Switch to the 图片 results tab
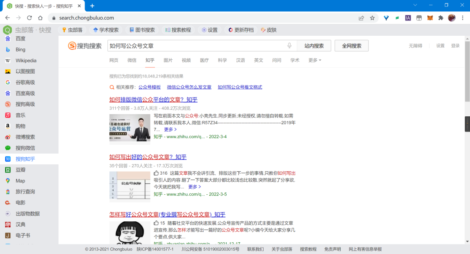Image resolution: width=470 pixels, height=254 pixels. pyautogui.click(x=168, y=61)
